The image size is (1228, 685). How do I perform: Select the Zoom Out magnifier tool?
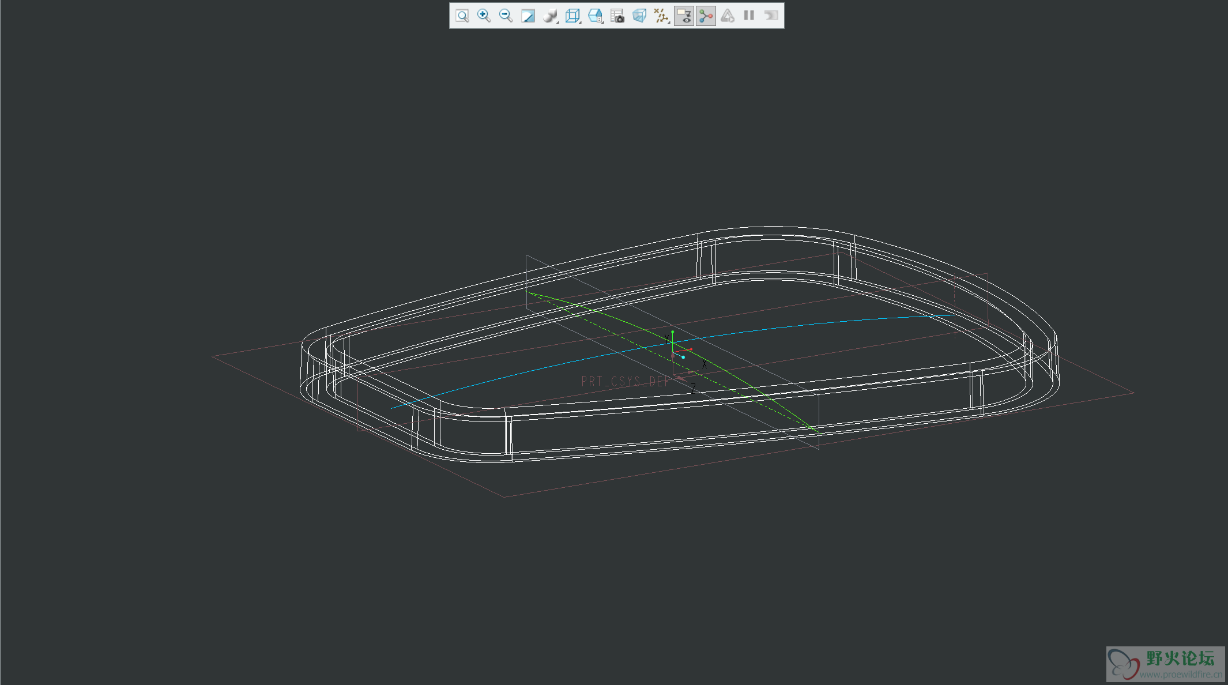tap(506, 16)
